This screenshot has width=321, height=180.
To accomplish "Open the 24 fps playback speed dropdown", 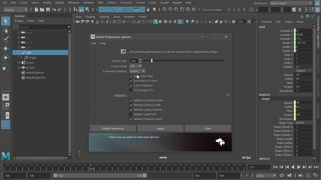I will 266,176.
